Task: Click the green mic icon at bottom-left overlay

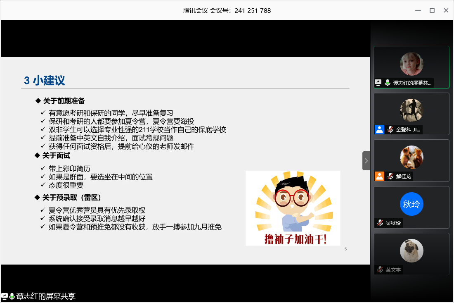Action: coord(12,296)
